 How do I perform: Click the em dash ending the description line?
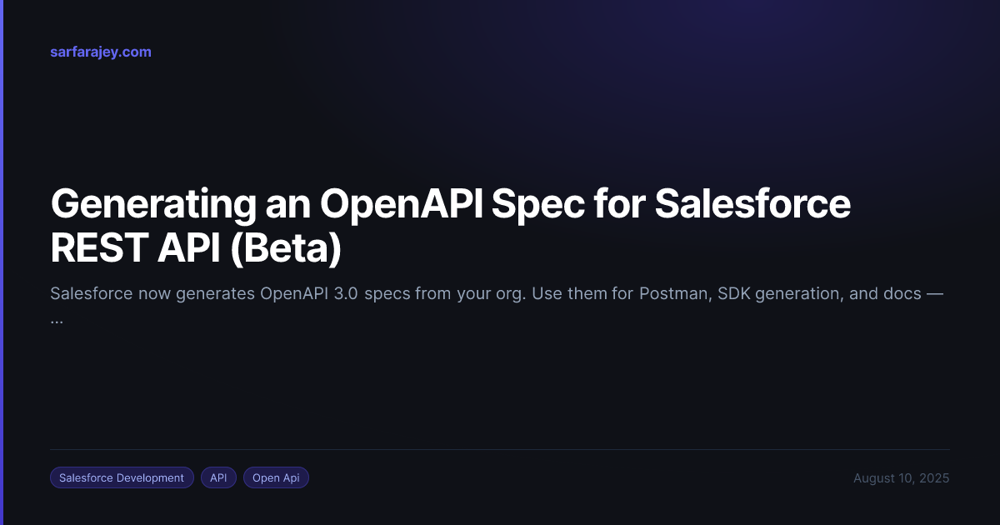pyautogui.click(x=935, y=294)
